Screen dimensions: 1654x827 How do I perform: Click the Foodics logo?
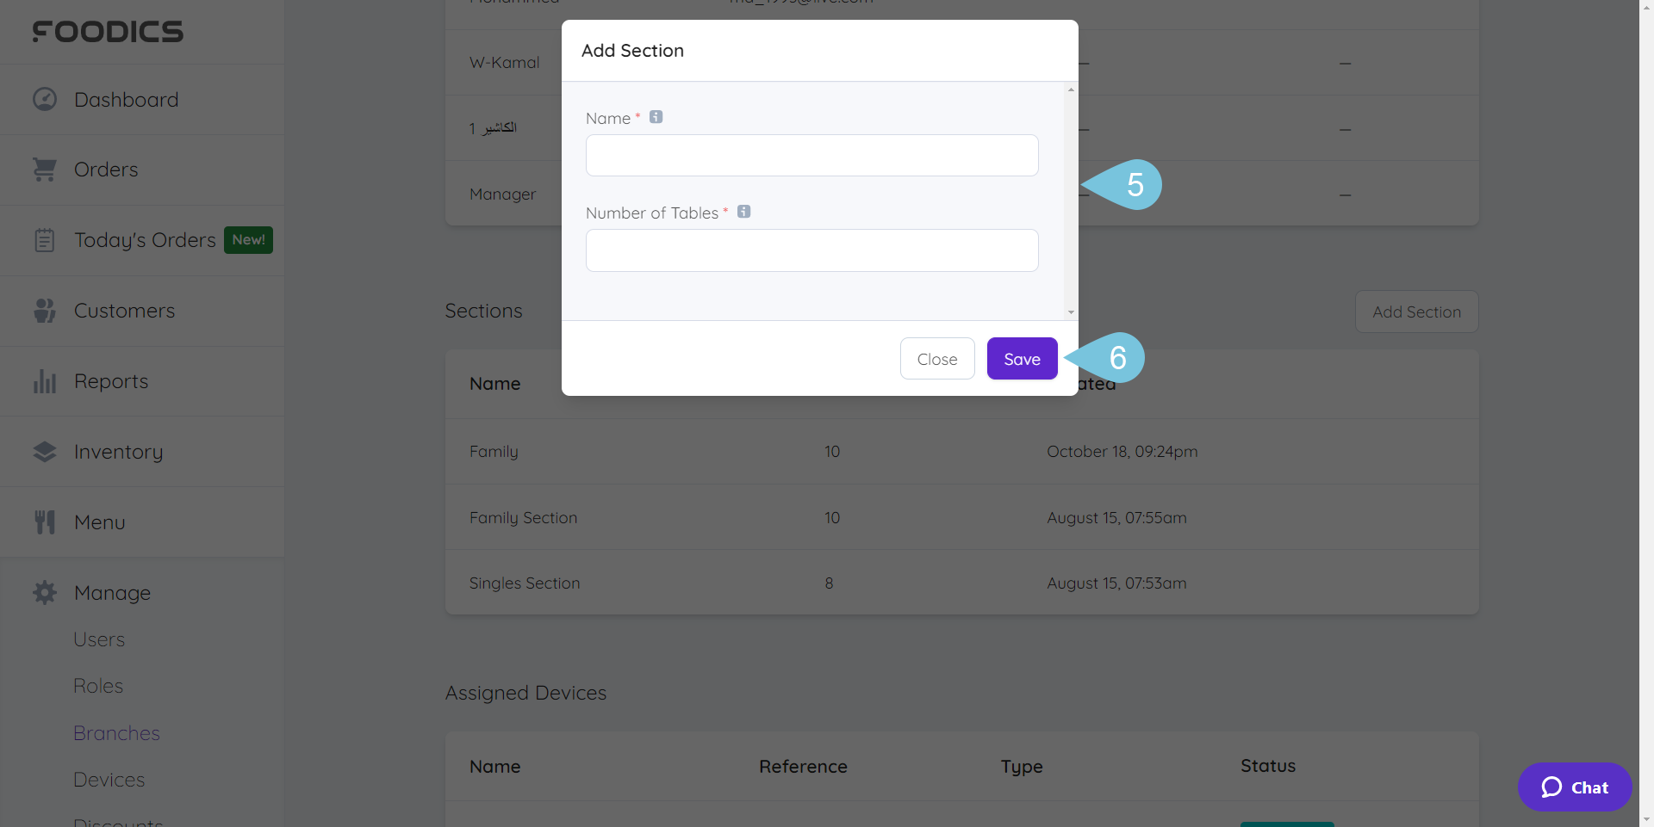pyautogui.click(x=109, y=31)
